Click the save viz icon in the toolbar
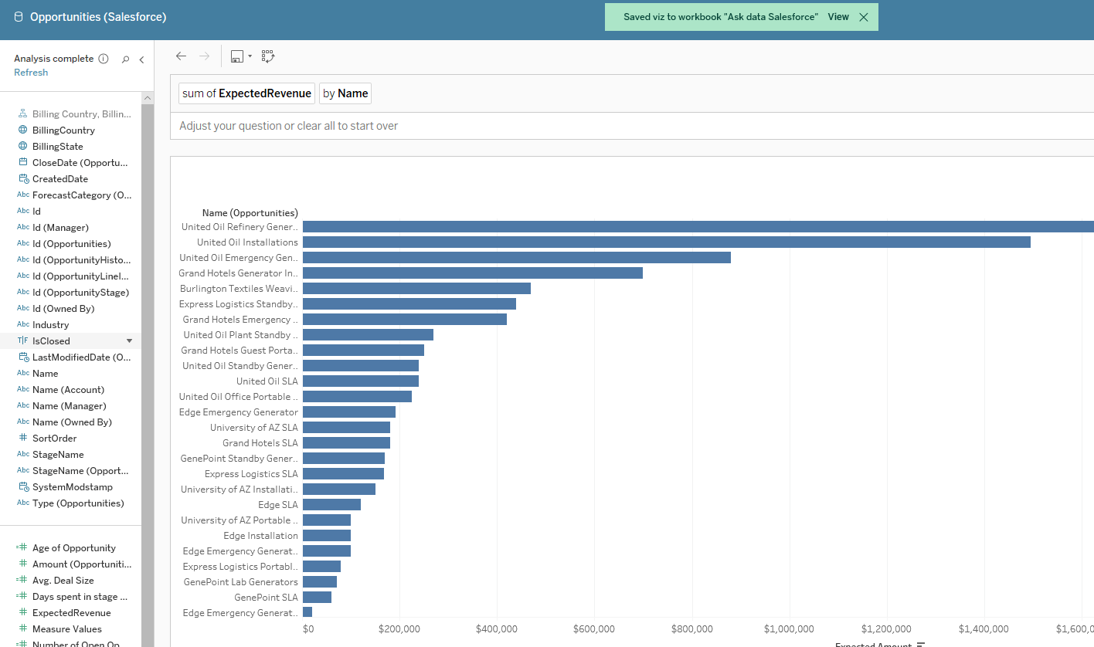Image resolution: width=1094 pixels, height=647 pixels. [x=236, y=56]
